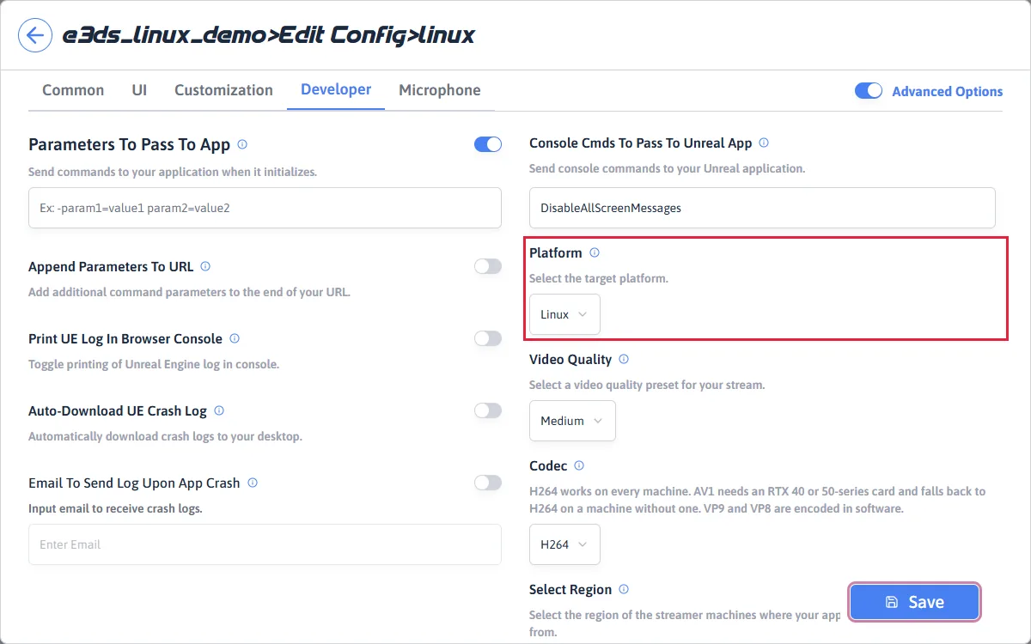Screen dimensions: 1031x644
Task: Click 'Input email to receive crash logs.' text
Action: tap(115, 508)
